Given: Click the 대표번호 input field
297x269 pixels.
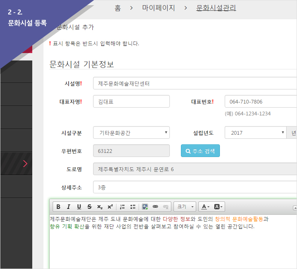Looking at the screenshot, I should tap(261, 101).
